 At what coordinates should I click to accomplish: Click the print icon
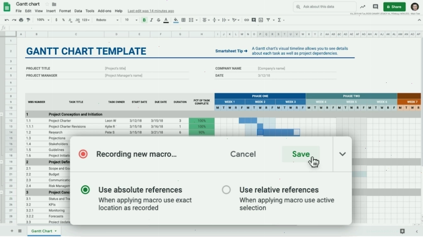click(x=21, y=20)
